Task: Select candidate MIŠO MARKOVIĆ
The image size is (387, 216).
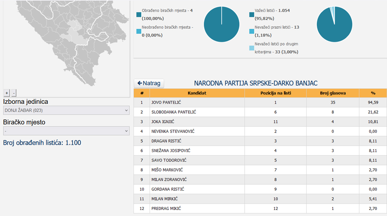Action: tap(167, 170)
